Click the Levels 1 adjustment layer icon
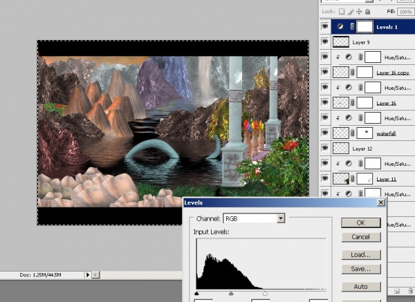The height and width of the screenshot is (302, 415). point(340,27)
